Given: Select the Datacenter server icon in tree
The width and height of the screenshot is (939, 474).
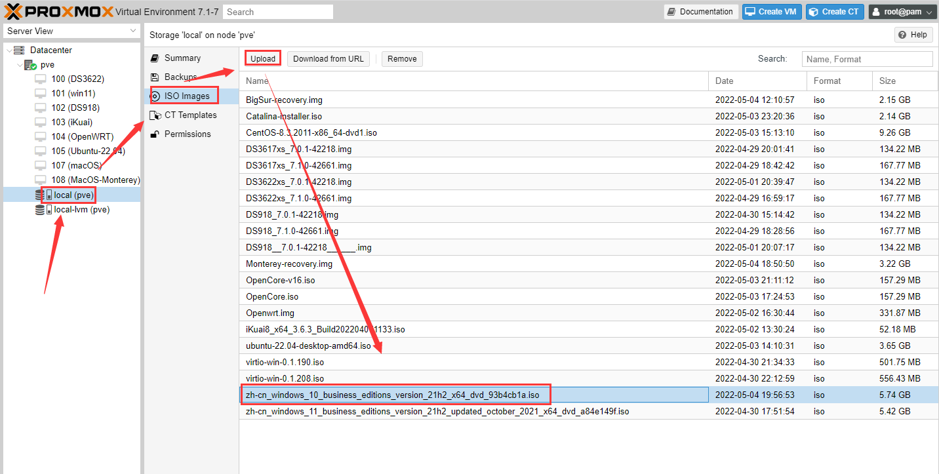Looking at the screenshot, I should (19, 50).
